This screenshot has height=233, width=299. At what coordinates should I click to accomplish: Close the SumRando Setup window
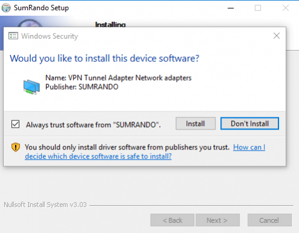click(286, 8)
